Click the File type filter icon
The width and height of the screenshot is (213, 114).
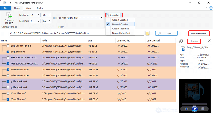pos(55,18)
